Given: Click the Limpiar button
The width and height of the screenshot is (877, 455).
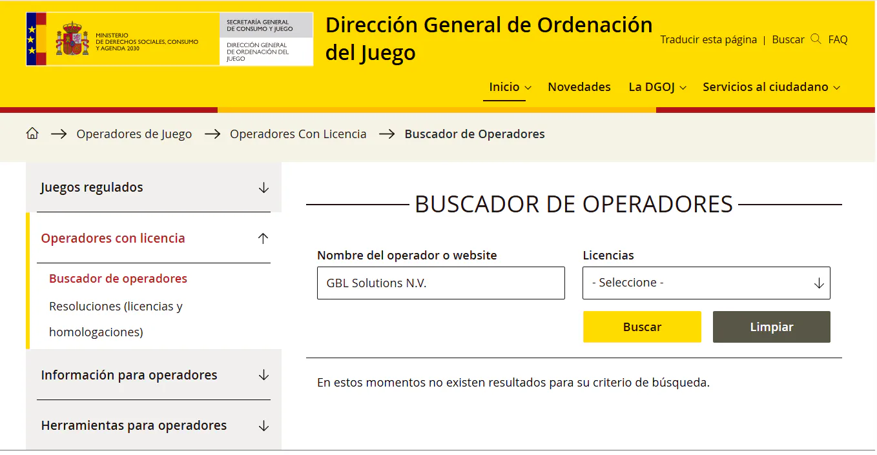Looking at the screenshot, I should coord(771,327).
